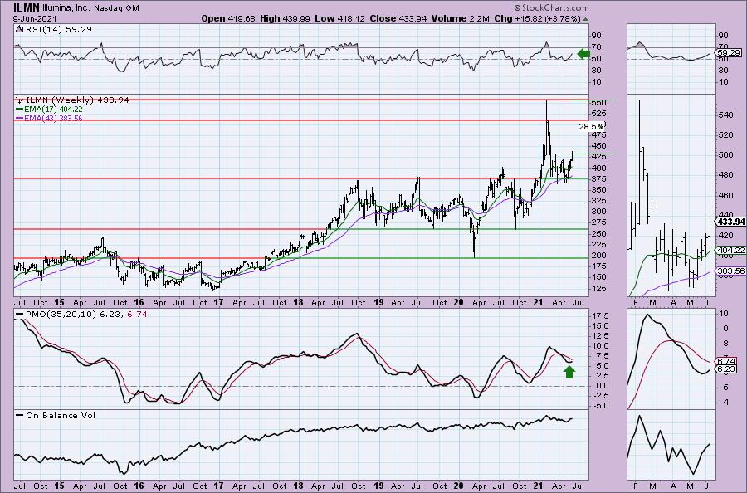Click the ILMN (Weekly) 433.94 legend
Screen dimensions: 747x493
[77, 100]
